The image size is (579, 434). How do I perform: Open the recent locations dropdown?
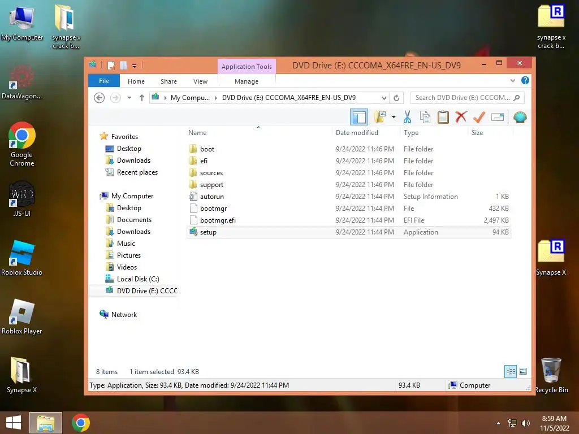point(129,98)
